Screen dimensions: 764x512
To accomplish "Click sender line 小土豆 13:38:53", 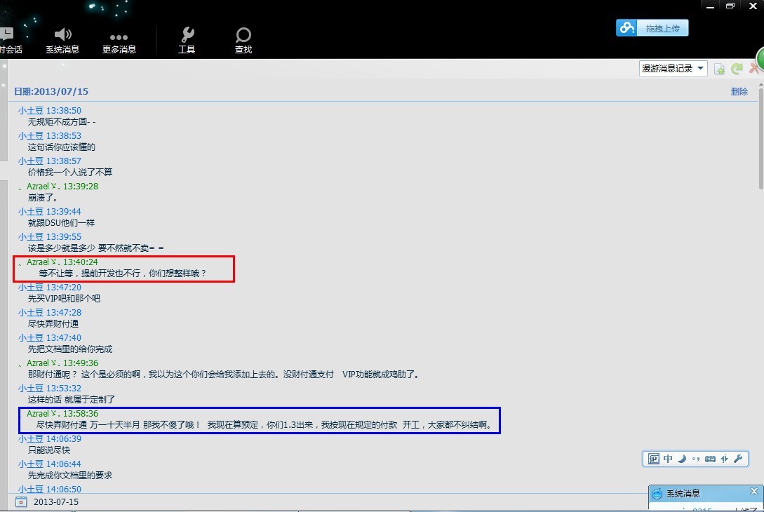I will pos(50,136).
